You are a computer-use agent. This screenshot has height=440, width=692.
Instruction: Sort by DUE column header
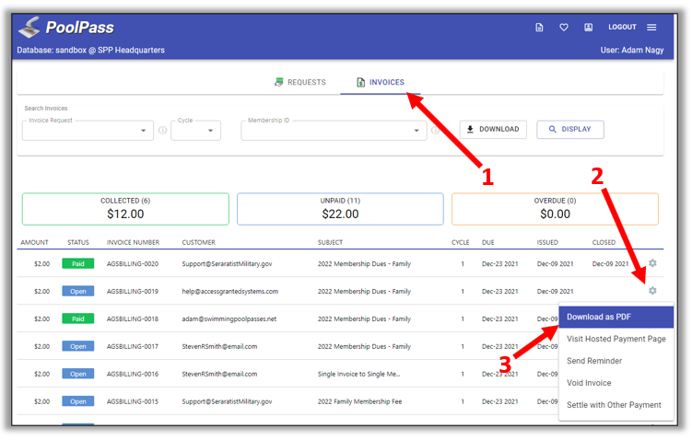click(488, 243)
